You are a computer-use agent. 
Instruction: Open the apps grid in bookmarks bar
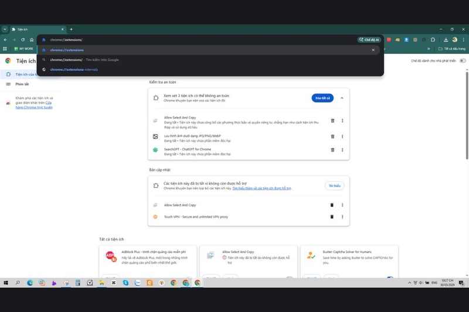pos(5,49)
